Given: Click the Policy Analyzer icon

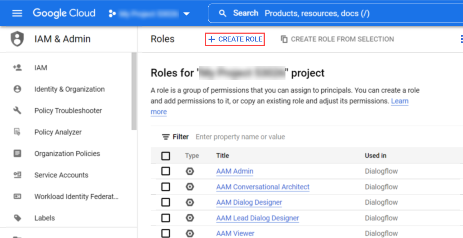Looking at the screenshot, I should pos(17,132).
